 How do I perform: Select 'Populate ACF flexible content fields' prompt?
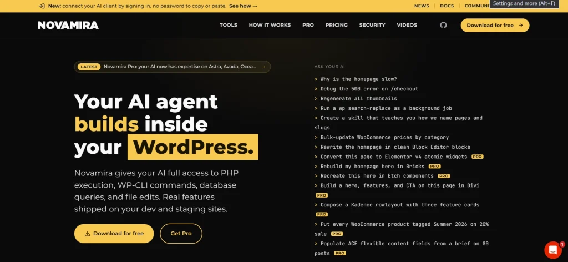point(402,248)
